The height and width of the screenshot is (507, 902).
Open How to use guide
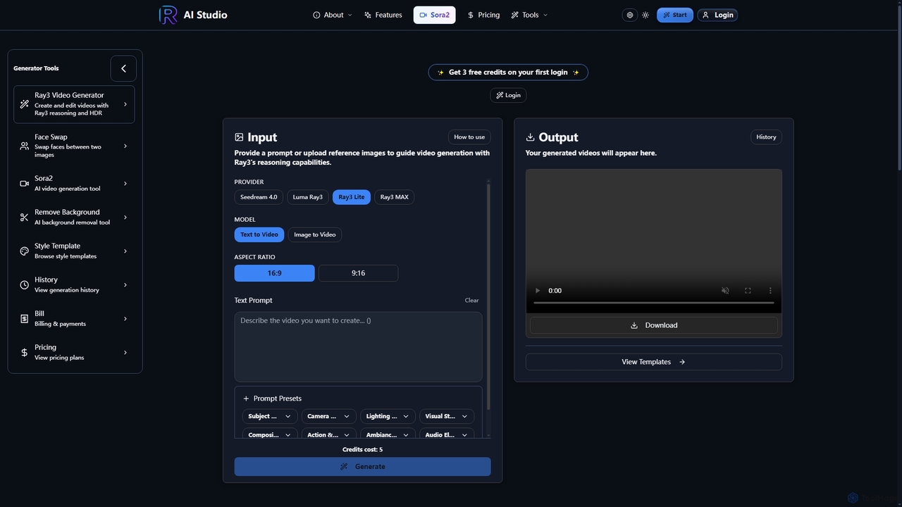(469, 137)
